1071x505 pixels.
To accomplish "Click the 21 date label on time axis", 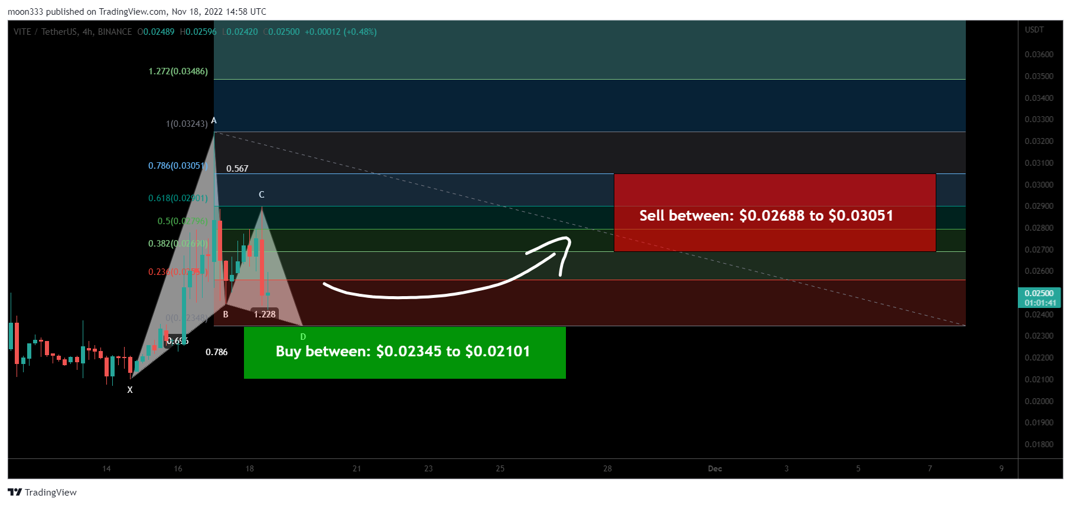I will coord(357,469).
